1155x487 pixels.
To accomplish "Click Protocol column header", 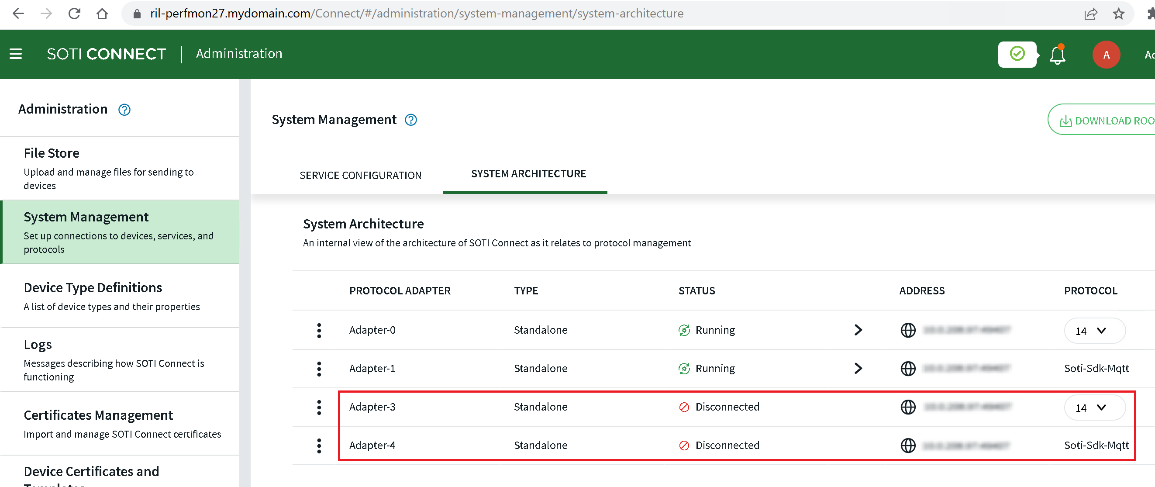I will coord(1090,291).
